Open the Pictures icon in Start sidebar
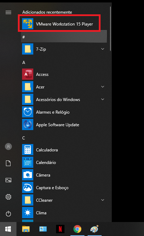Viewport: 144px width, 236px height. [8, 180]
